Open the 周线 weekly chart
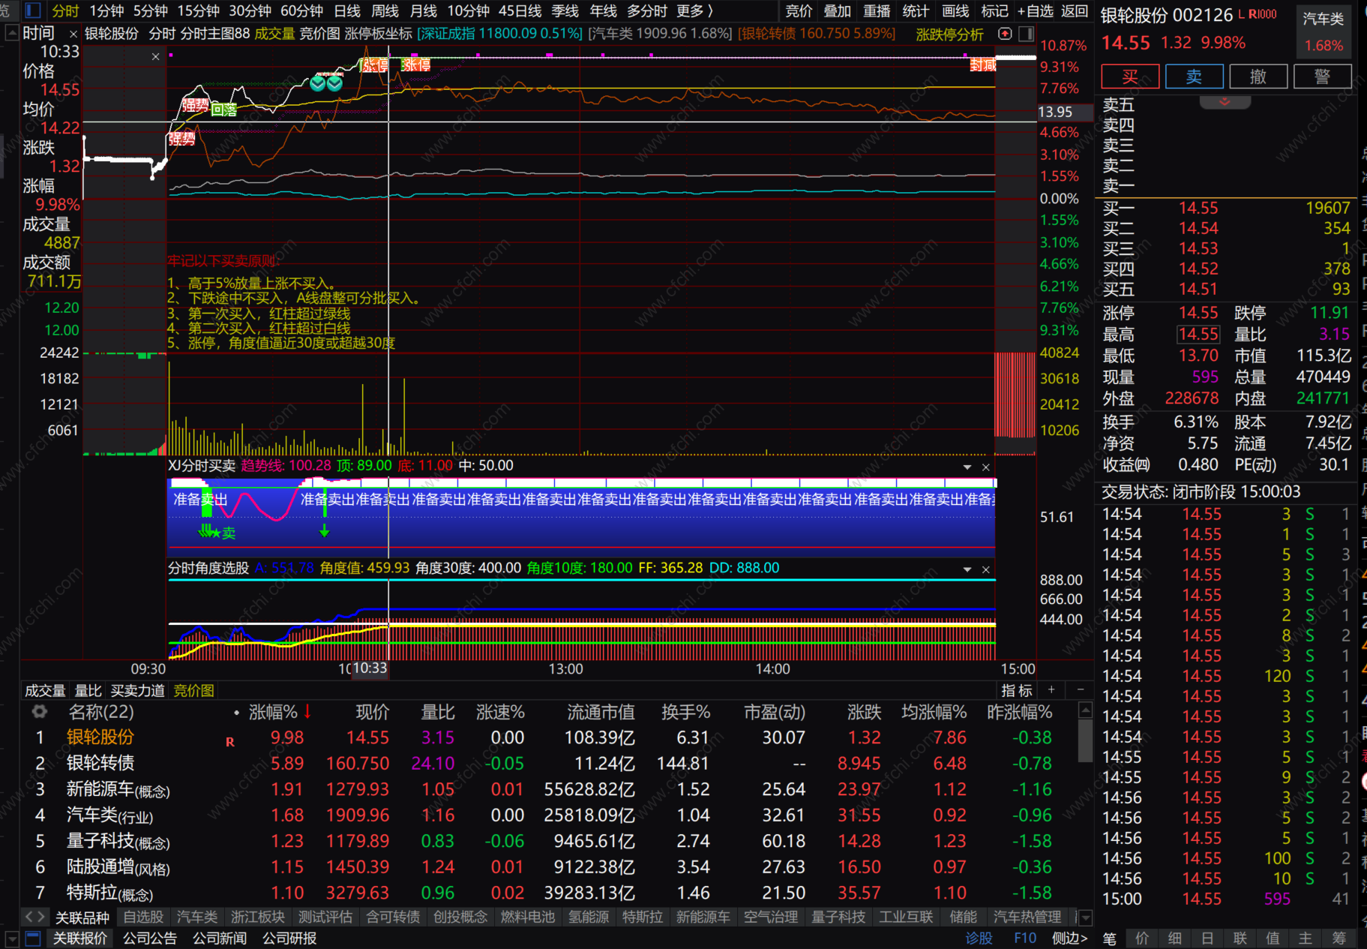 [385, 11]
